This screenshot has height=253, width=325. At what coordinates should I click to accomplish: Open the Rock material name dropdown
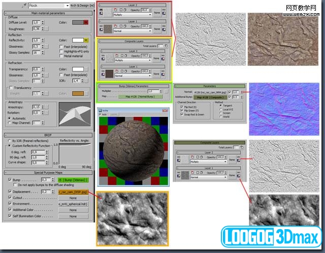click(67, 6)
